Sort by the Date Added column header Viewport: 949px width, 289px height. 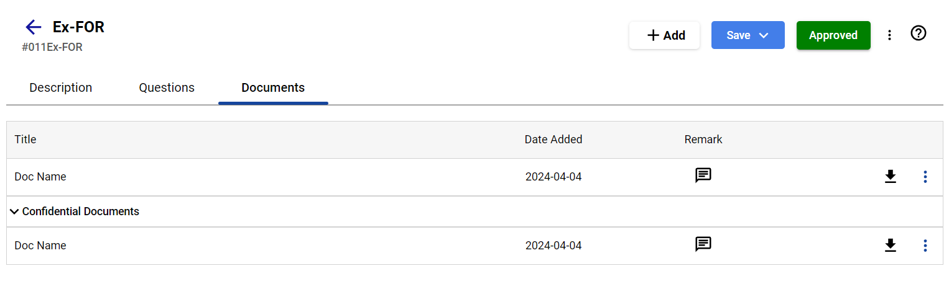click(553, 140)
